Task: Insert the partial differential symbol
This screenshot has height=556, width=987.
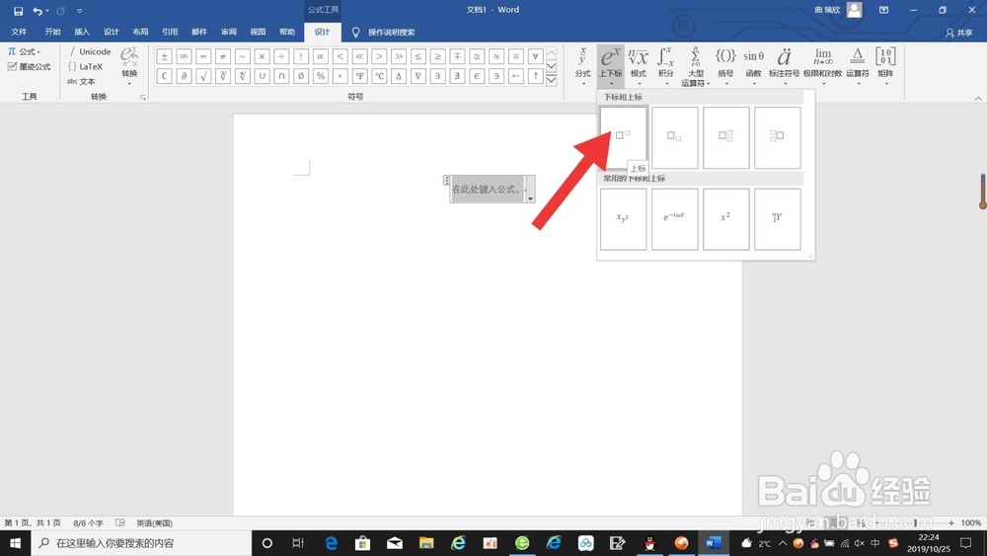Action: (184, 76)
